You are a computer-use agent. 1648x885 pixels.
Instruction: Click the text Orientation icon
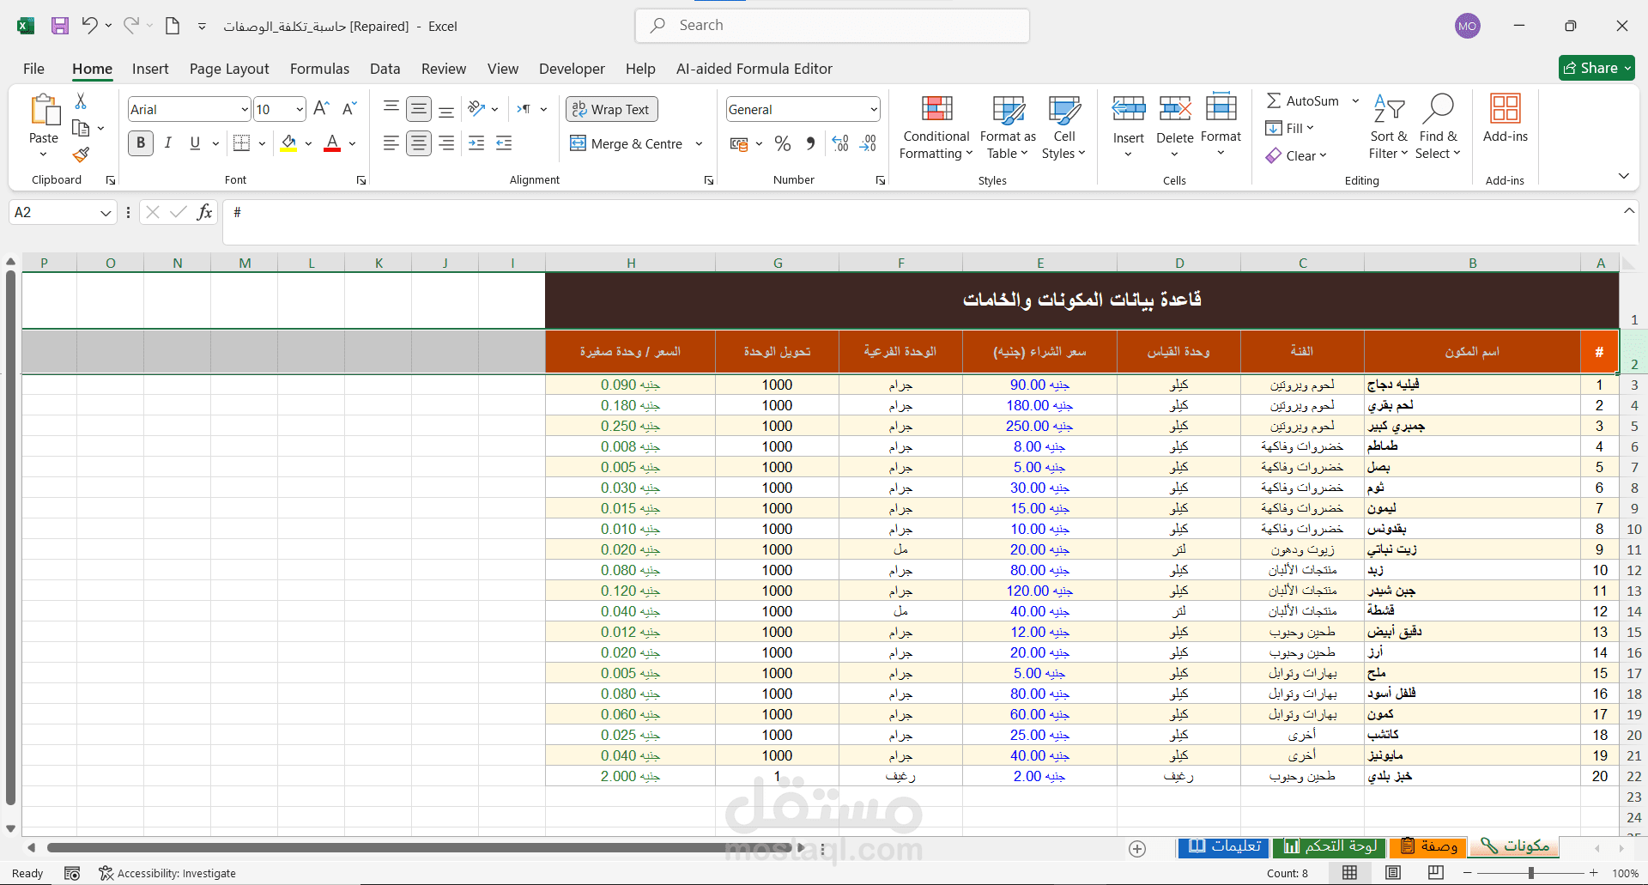[476, 108]
